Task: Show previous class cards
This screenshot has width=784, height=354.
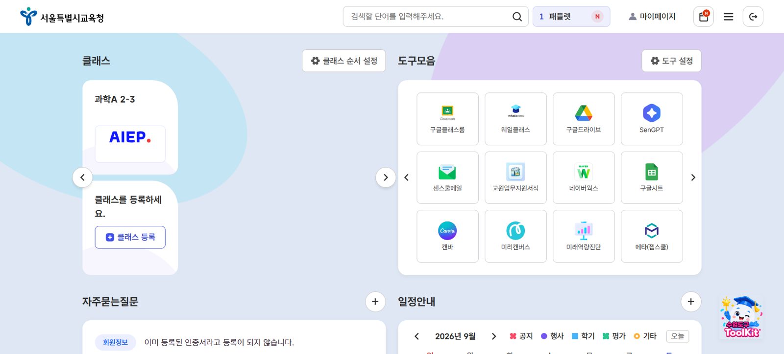Action: (82, 177)
